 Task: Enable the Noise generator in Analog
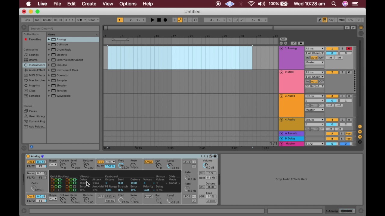(x=31, y=173)
